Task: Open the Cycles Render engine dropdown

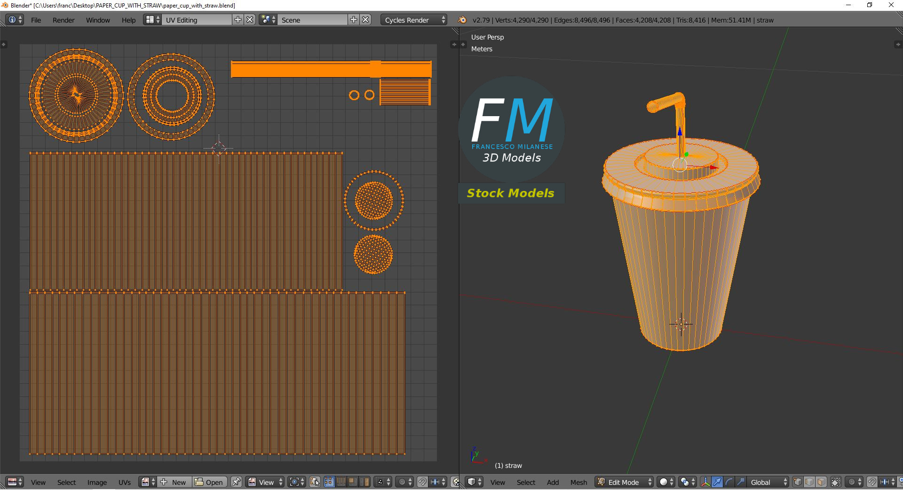Action: pos(413,20)
